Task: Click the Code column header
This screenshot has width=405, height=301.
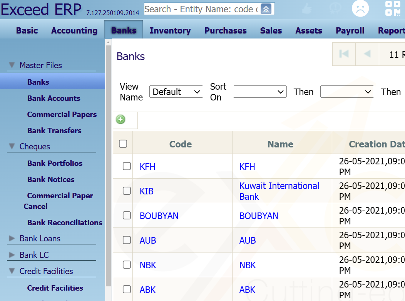Action: click(181, 144)
